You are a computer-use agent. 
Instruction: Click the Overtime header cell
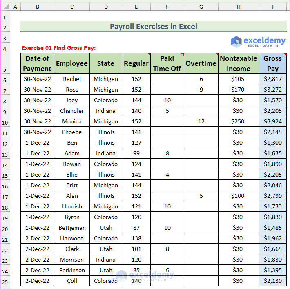click(201, 63)
